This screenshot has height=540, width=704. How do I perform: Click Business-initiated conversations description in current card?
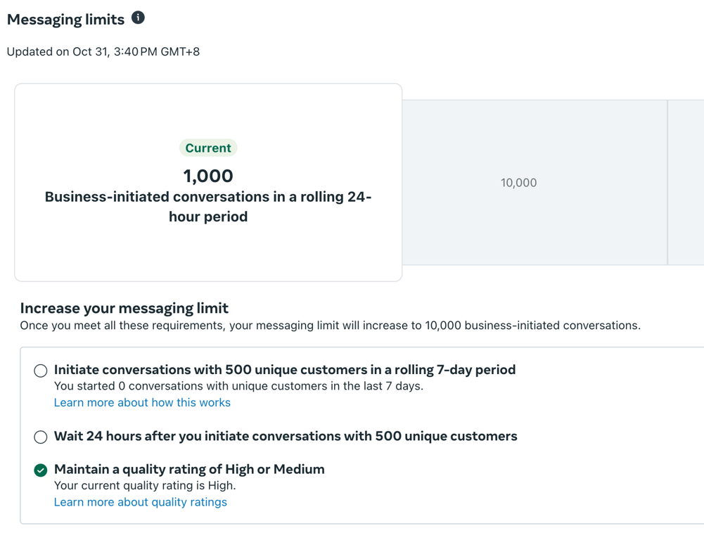tap(208, 207)
